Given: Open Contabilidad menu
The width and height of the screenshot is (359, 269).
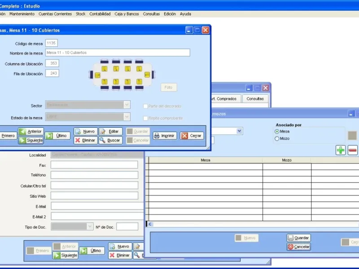Looking at the screenshot, I should [x=100, y=14].
